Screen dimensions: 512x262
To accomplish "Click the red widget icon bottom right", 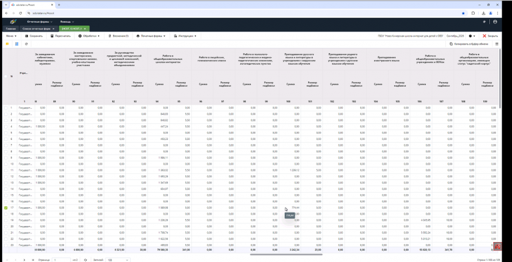I will tap(497, 247).
